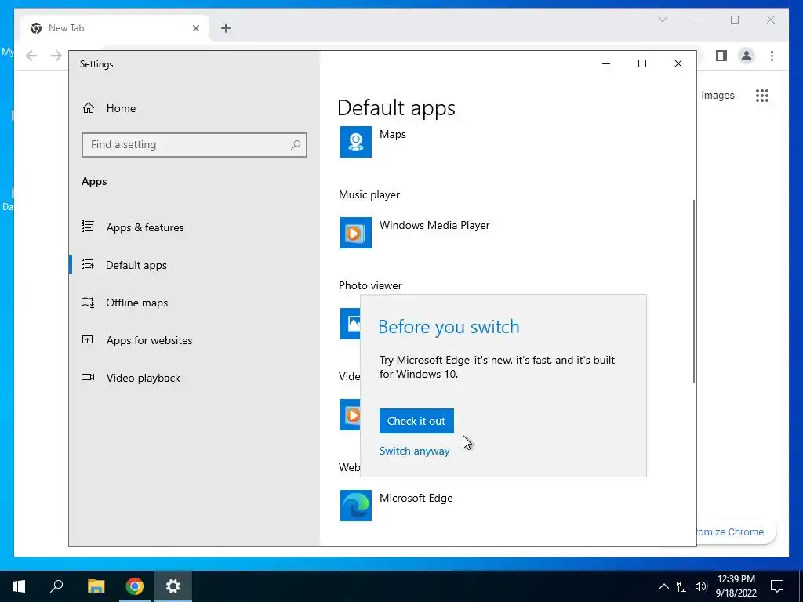Click the Maps default app label
Viewport: 803px width, 602px height.
point(393,134)
